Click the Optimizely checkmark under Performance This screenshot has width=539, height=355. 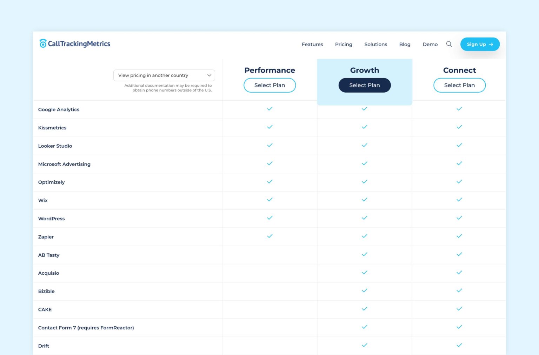click(269, 182)
